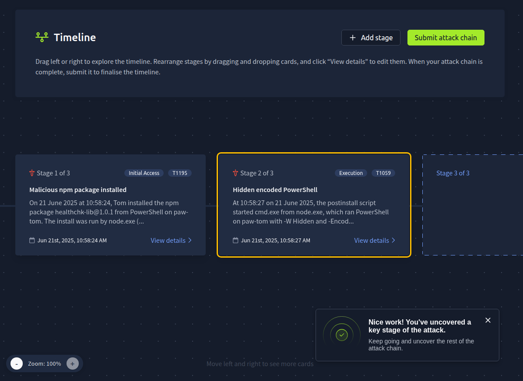Click the Initial Access tactic tag
The height and width of the screenshot is (381, 523).
pyautogui.click(x=144, y=173)
